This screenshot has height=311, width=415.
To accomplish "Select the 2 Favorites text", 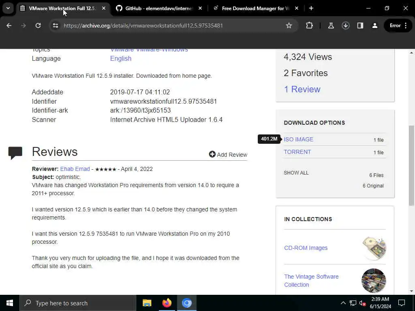I will [306, 73].
